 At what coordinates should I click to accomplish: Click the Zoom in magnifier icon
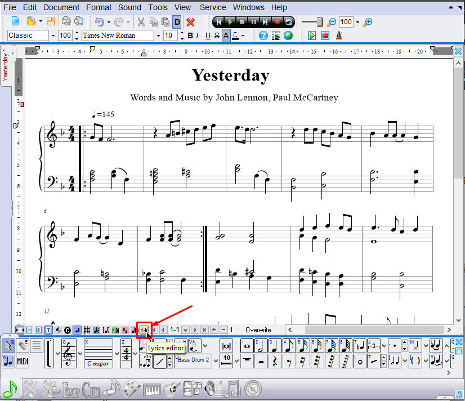click(x=368, y=22)
